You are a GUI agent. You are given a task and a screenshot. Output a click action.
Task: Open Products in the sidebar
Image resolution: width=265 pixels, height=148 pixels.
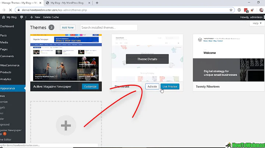tap(6, 72)
